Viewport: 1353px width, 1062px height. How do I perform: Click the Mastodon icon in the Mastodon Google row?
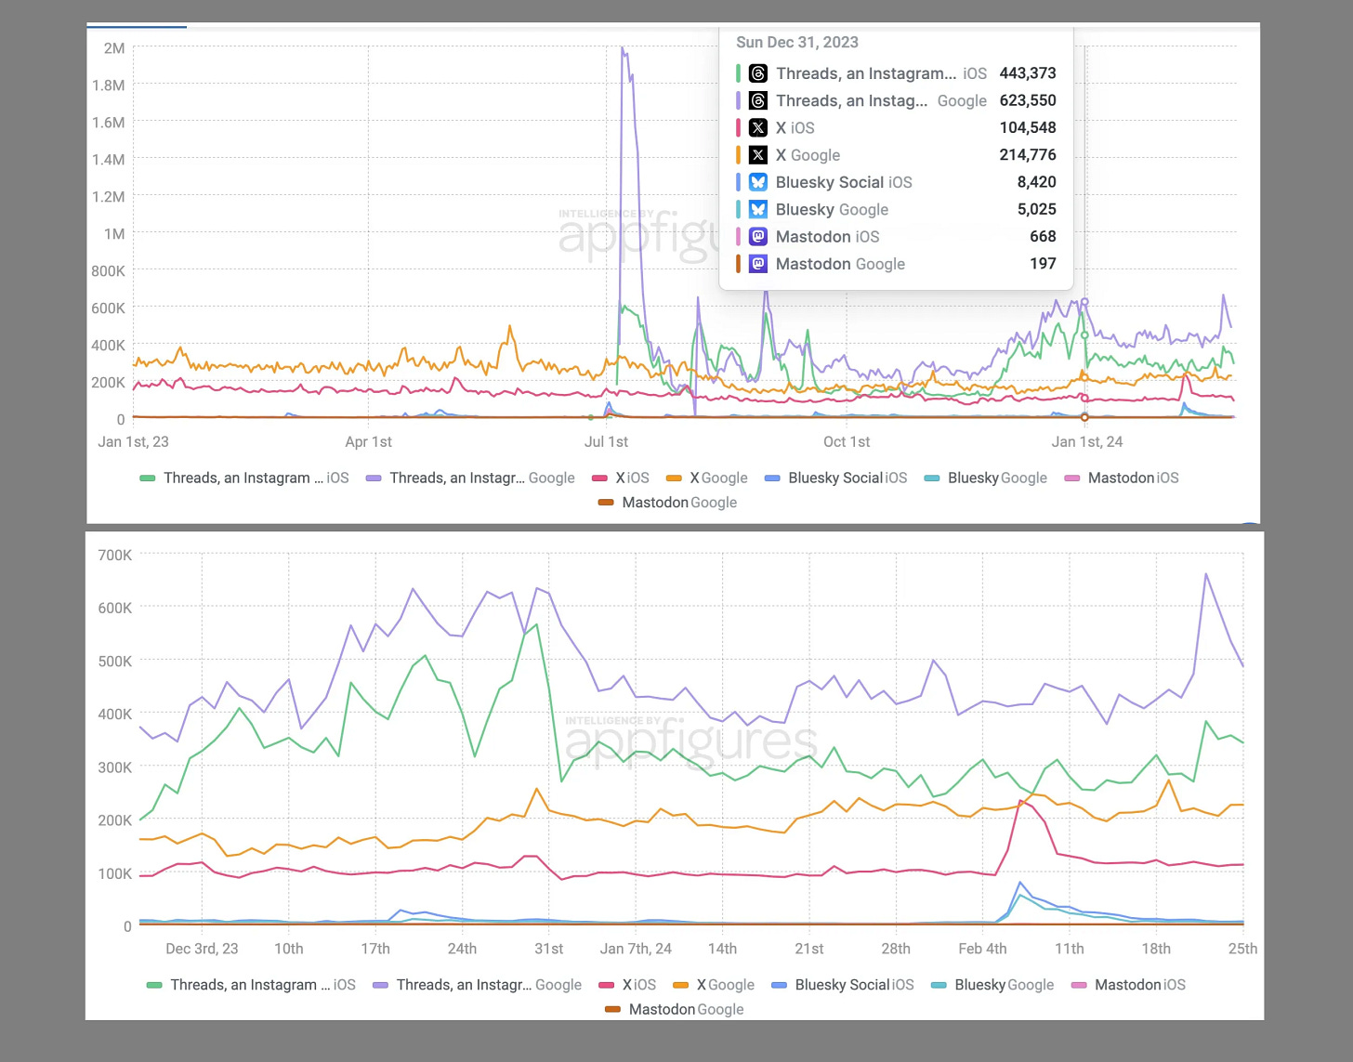pyautogui.click(x=758, y=264)
